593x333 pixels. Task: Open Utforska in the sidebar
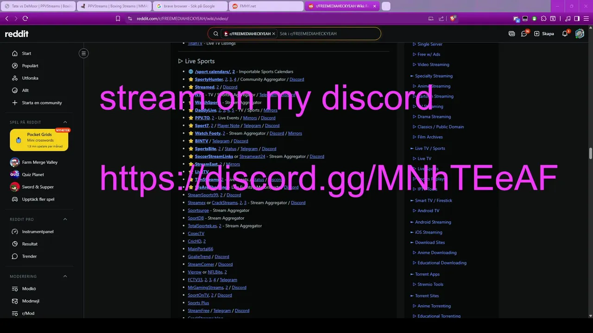30,78
